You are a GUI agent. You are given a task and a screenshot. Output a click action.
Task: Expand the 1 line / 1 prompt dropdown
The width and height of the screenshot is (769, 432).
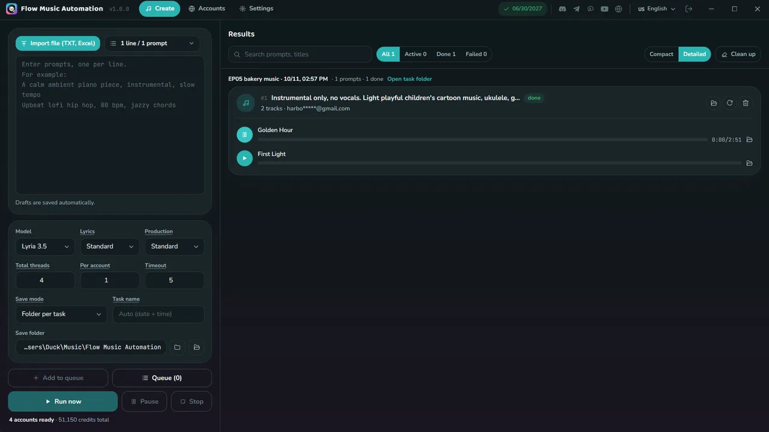tap(152, 43)
